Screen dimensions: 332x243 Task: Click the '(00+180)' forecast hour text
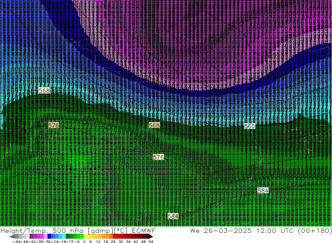[315, 230]
